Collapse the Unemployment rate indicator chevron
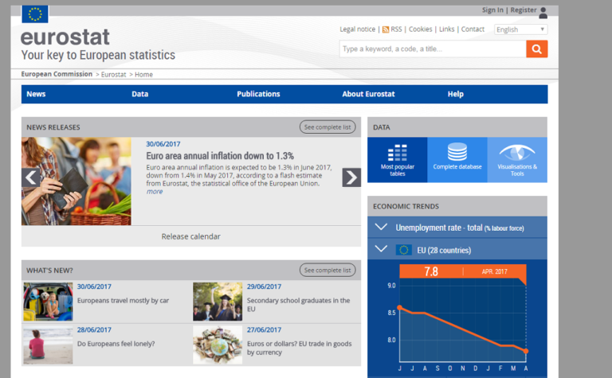Viewport: 612px width, 378px height. [381, 227]
